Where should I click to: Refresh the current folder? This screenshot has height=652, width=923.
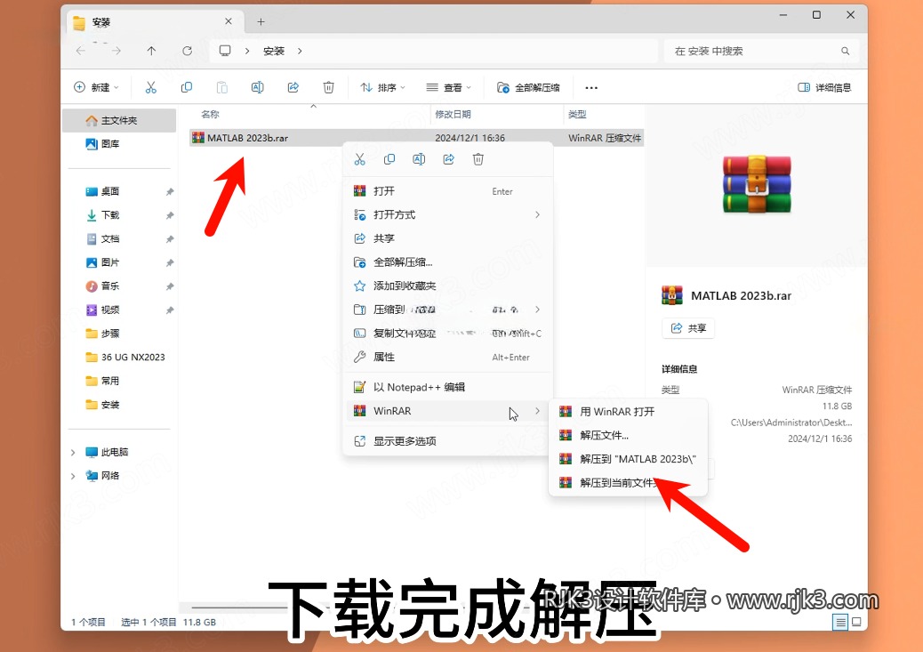(x=188, y=52)
